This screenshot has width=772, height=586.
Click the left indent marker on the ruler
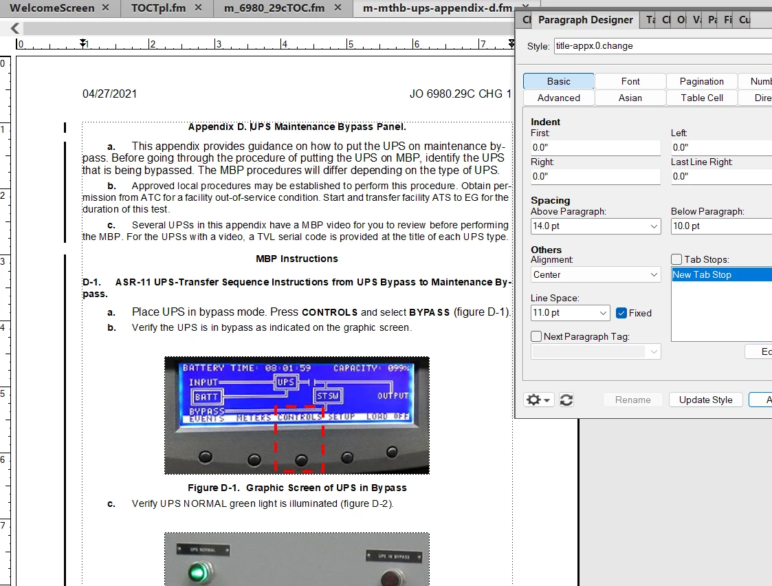pos(83,43)
